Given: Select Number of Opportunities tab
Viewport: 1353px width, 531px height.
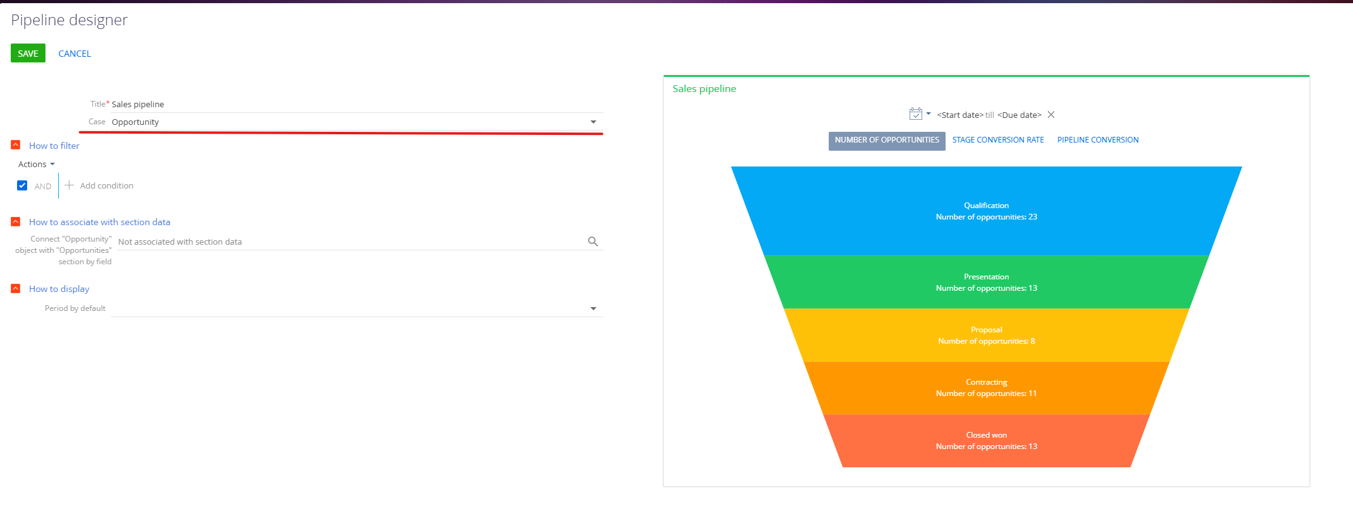Looking at the screenshot, I should tap(887, 140).
